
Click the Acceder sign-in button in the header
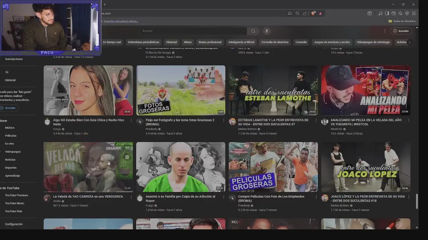point(401,31)
